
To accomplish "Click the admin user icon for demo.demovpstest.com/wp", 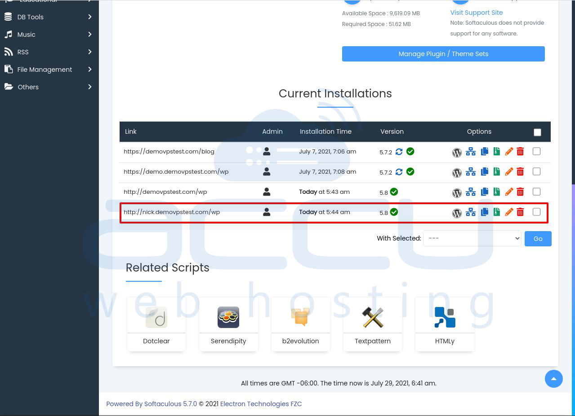I will (x=267, y=171).
